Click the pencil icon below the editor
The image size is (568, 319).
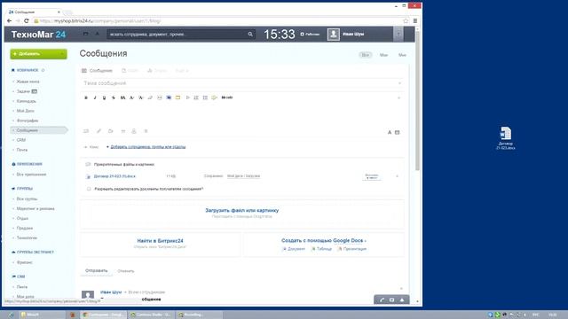click(x=99, y=131)
